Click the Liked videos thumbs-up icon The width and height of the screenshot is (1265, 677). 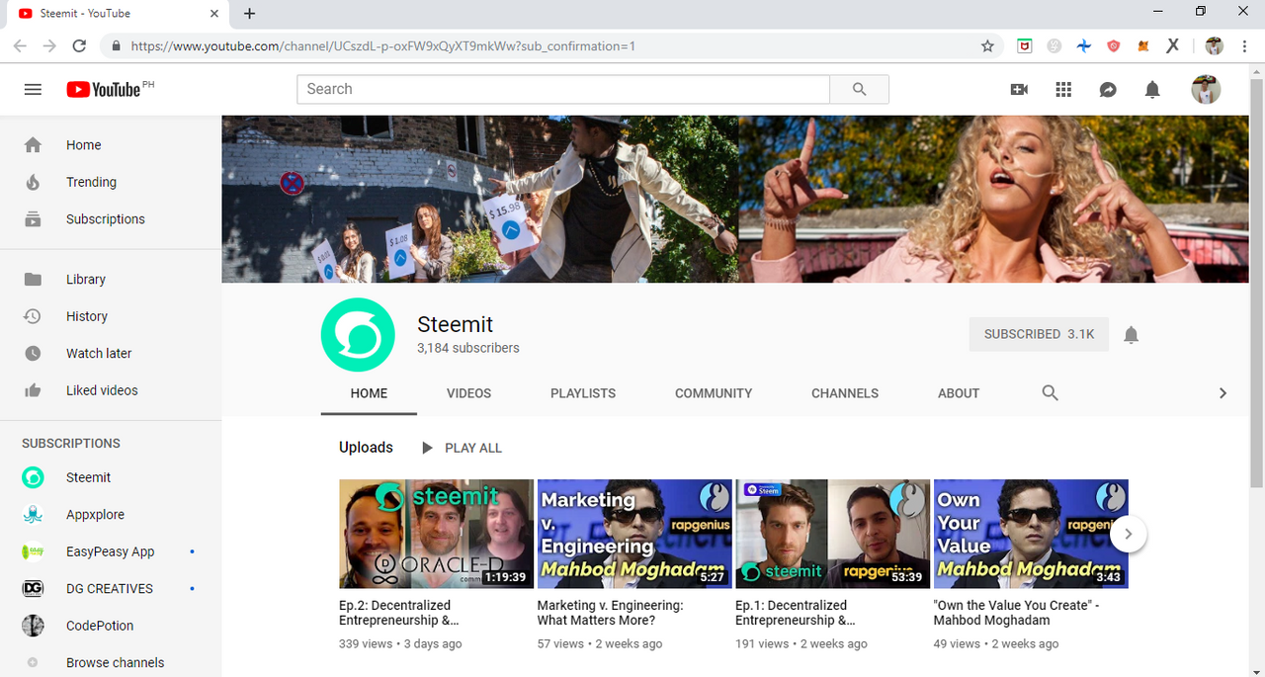click(x=33, y=390)
